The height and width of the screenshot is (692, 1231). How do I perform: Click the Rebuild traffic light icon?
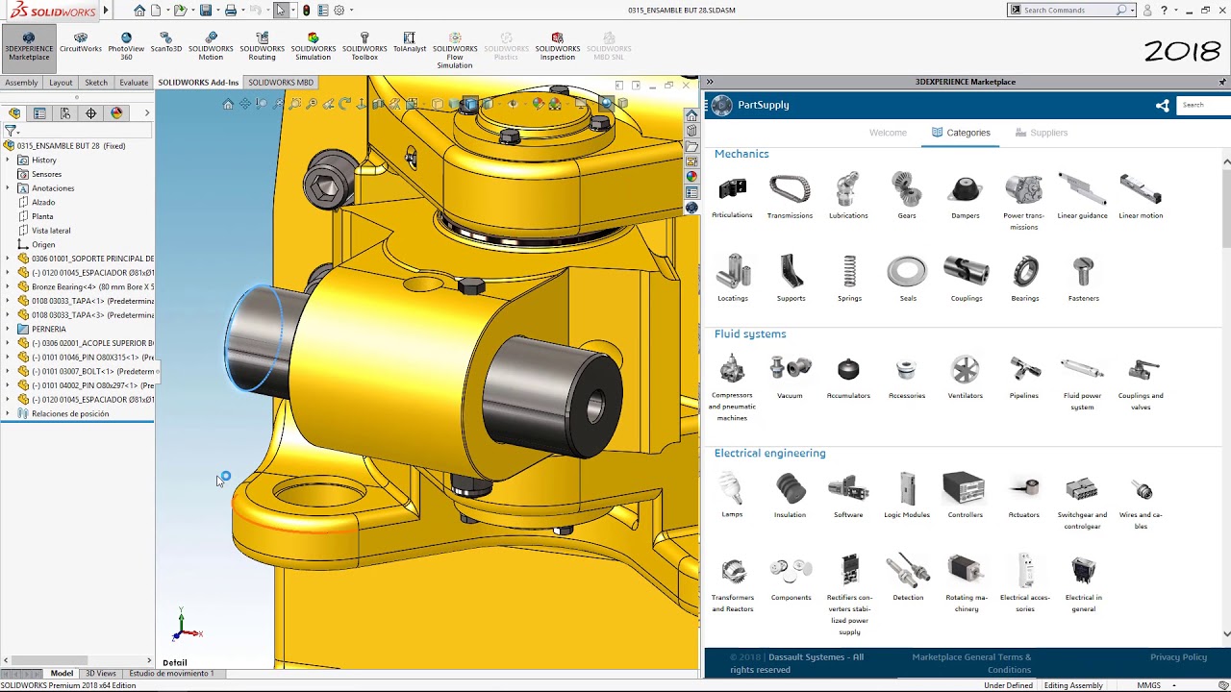click(x=306, y=11)
